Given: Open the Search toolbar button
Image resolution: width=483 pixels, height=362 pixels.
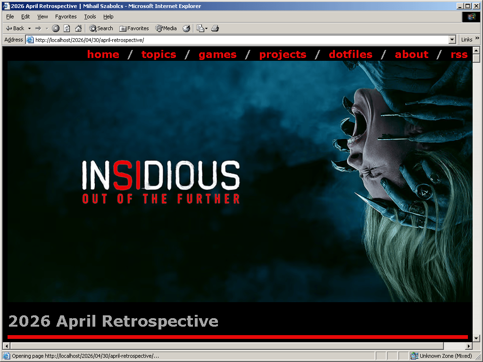Looking at the screenshot, I should (101, 28).
